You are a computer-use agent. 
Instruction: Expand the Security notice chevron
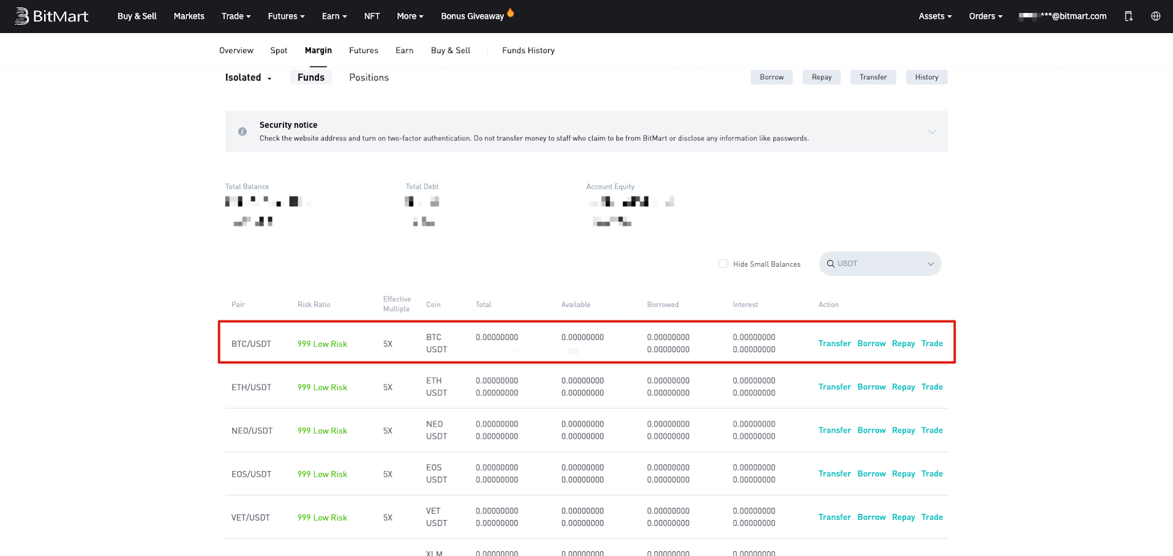point(932,132)
